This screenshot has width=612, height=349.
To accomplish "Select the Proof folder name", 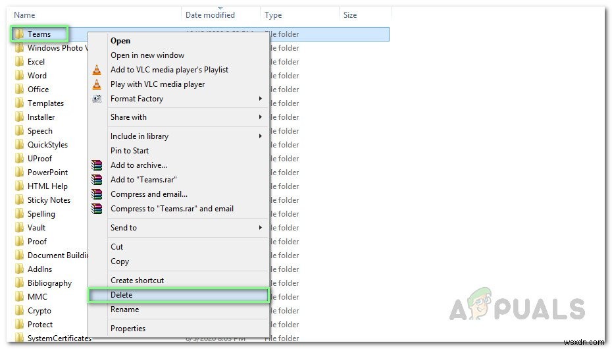I will click(x=37, y=242).
